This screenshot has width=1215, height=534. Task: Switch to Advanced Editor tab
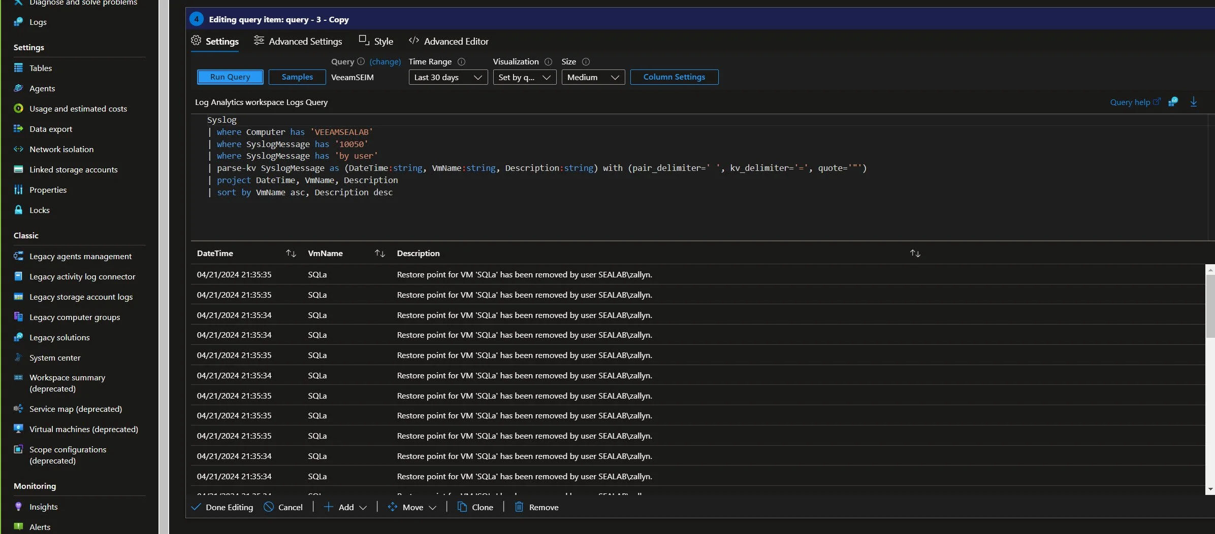pyautogui.click(x=449, y=41)
